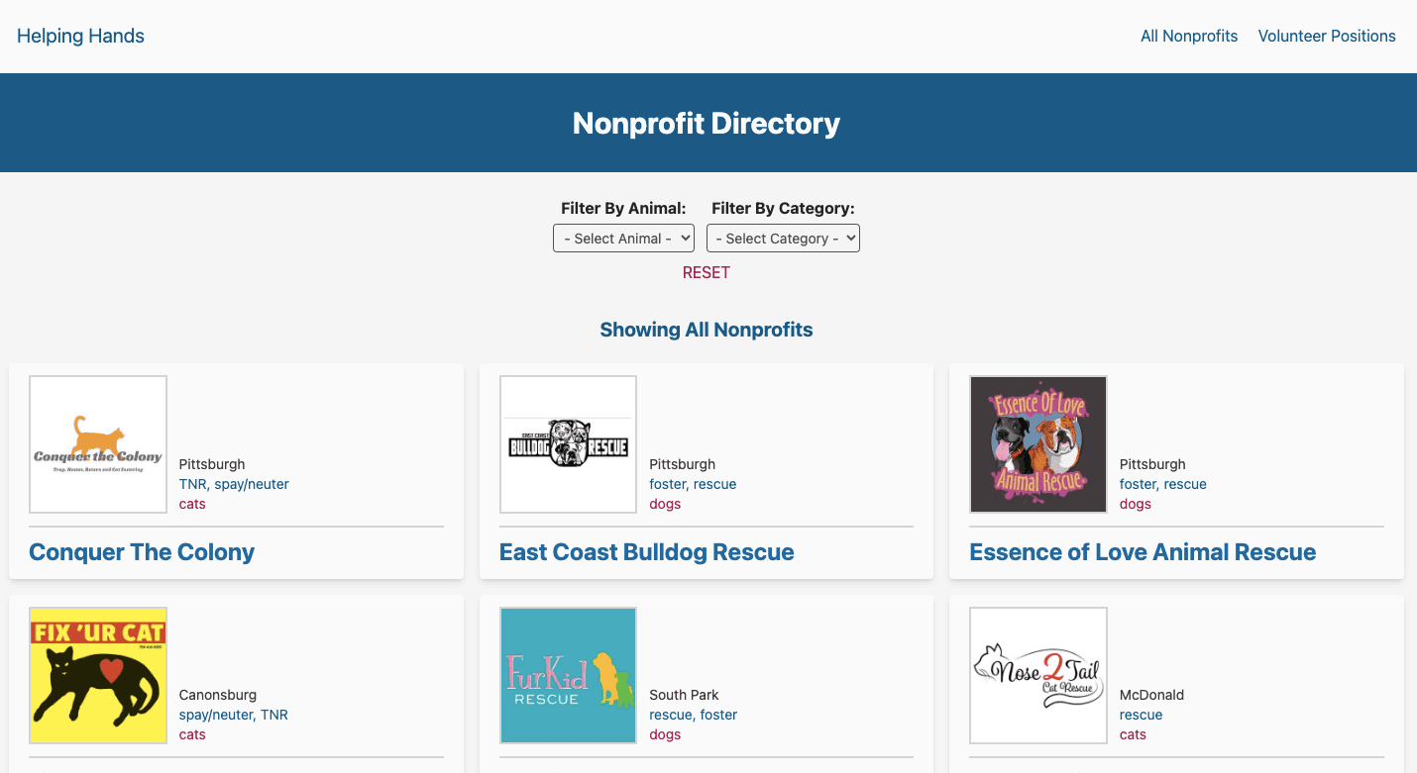Reset the directory filters

[706, 273]
